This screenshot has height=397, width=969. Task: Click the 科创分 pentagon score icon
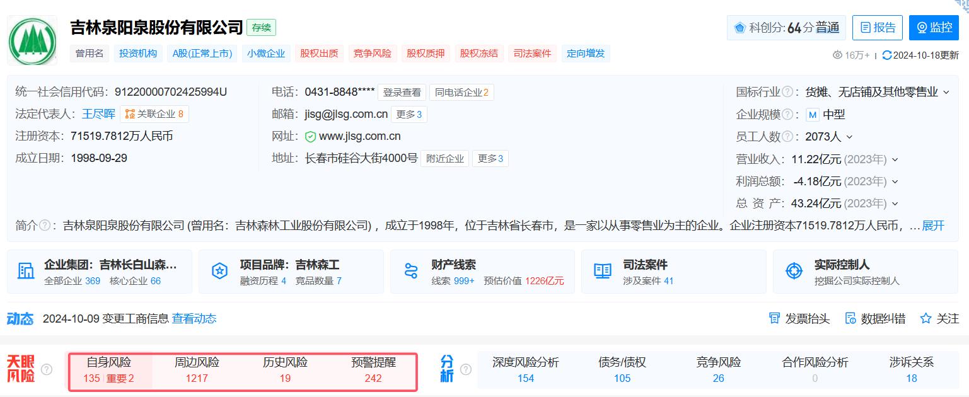point(740,28)
